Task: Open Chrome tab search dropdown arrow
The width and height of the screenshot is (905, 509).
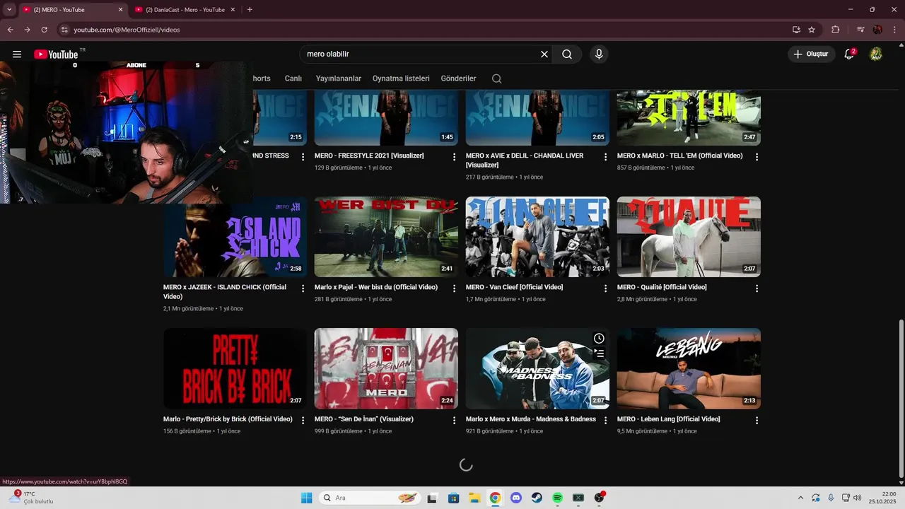Action: click(x=9, y=9)
